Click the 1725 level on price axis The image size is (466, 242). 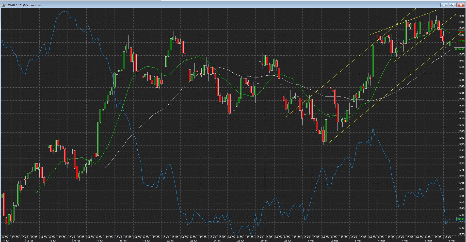coord(461,234)
